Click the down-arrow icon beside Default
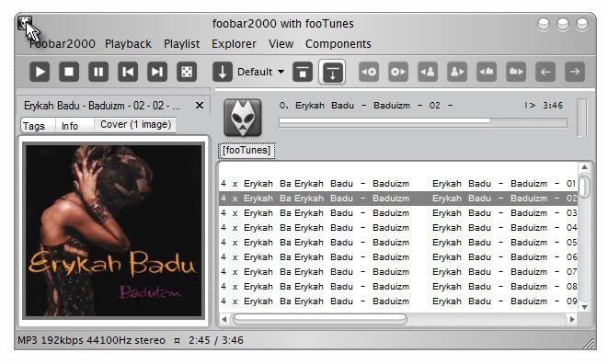The width and height of the screenshot is (608, 364). (223, 72)
